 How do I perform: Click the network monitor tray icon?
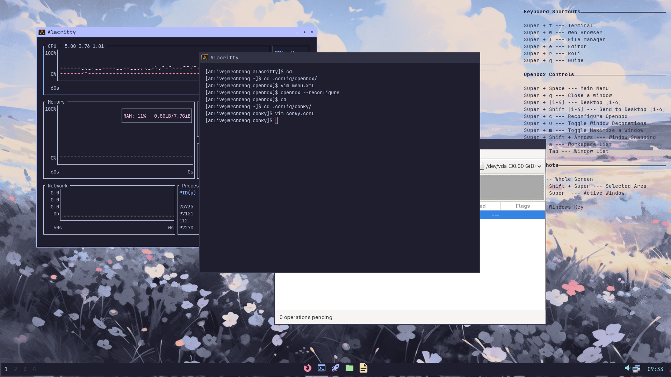click(636, 369)
